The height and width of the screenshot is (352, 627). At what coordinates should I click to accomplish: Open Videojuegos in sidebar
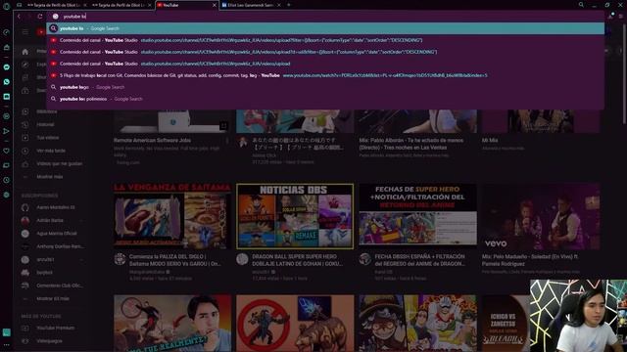pyautogui.click(x=50, y=341)
